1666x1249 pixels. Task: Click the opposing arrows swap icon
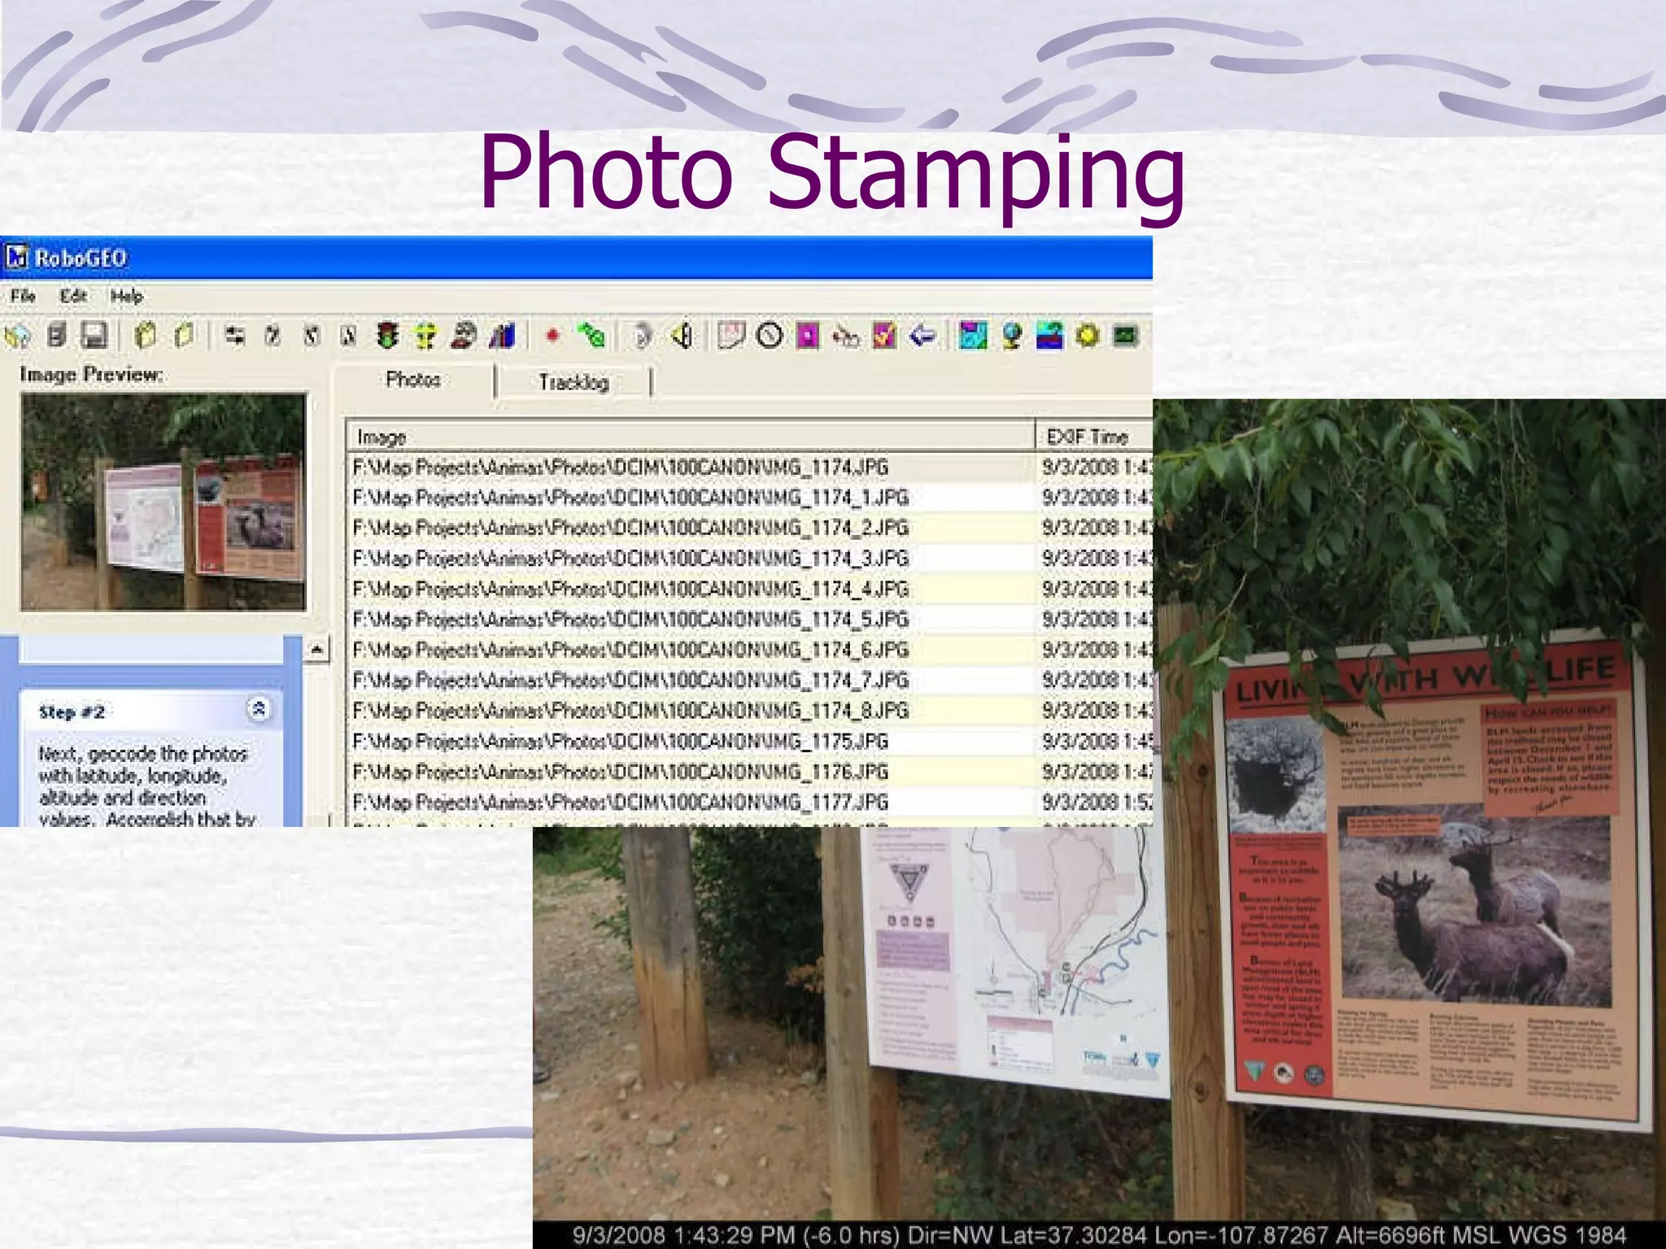coord(235,335)
